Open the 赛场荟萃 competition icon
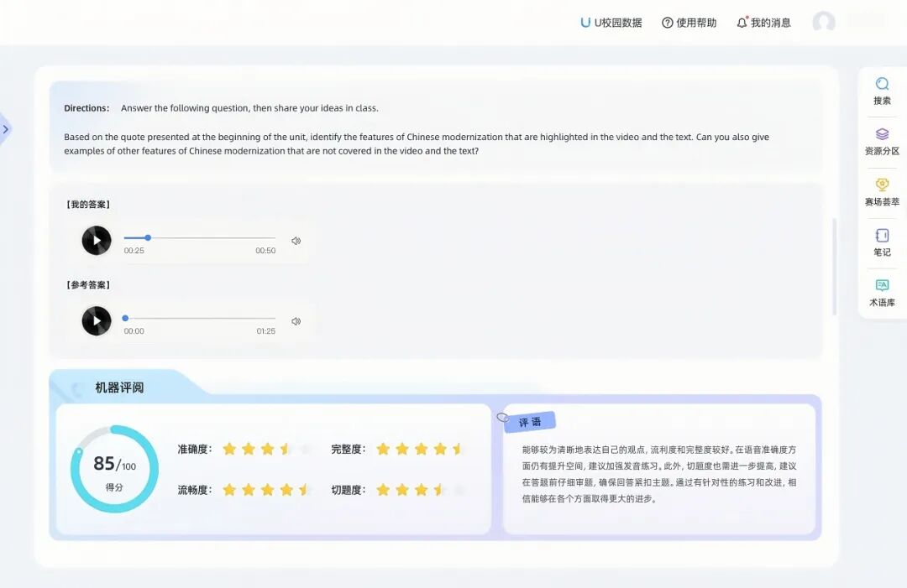 [x=882, y=191]
